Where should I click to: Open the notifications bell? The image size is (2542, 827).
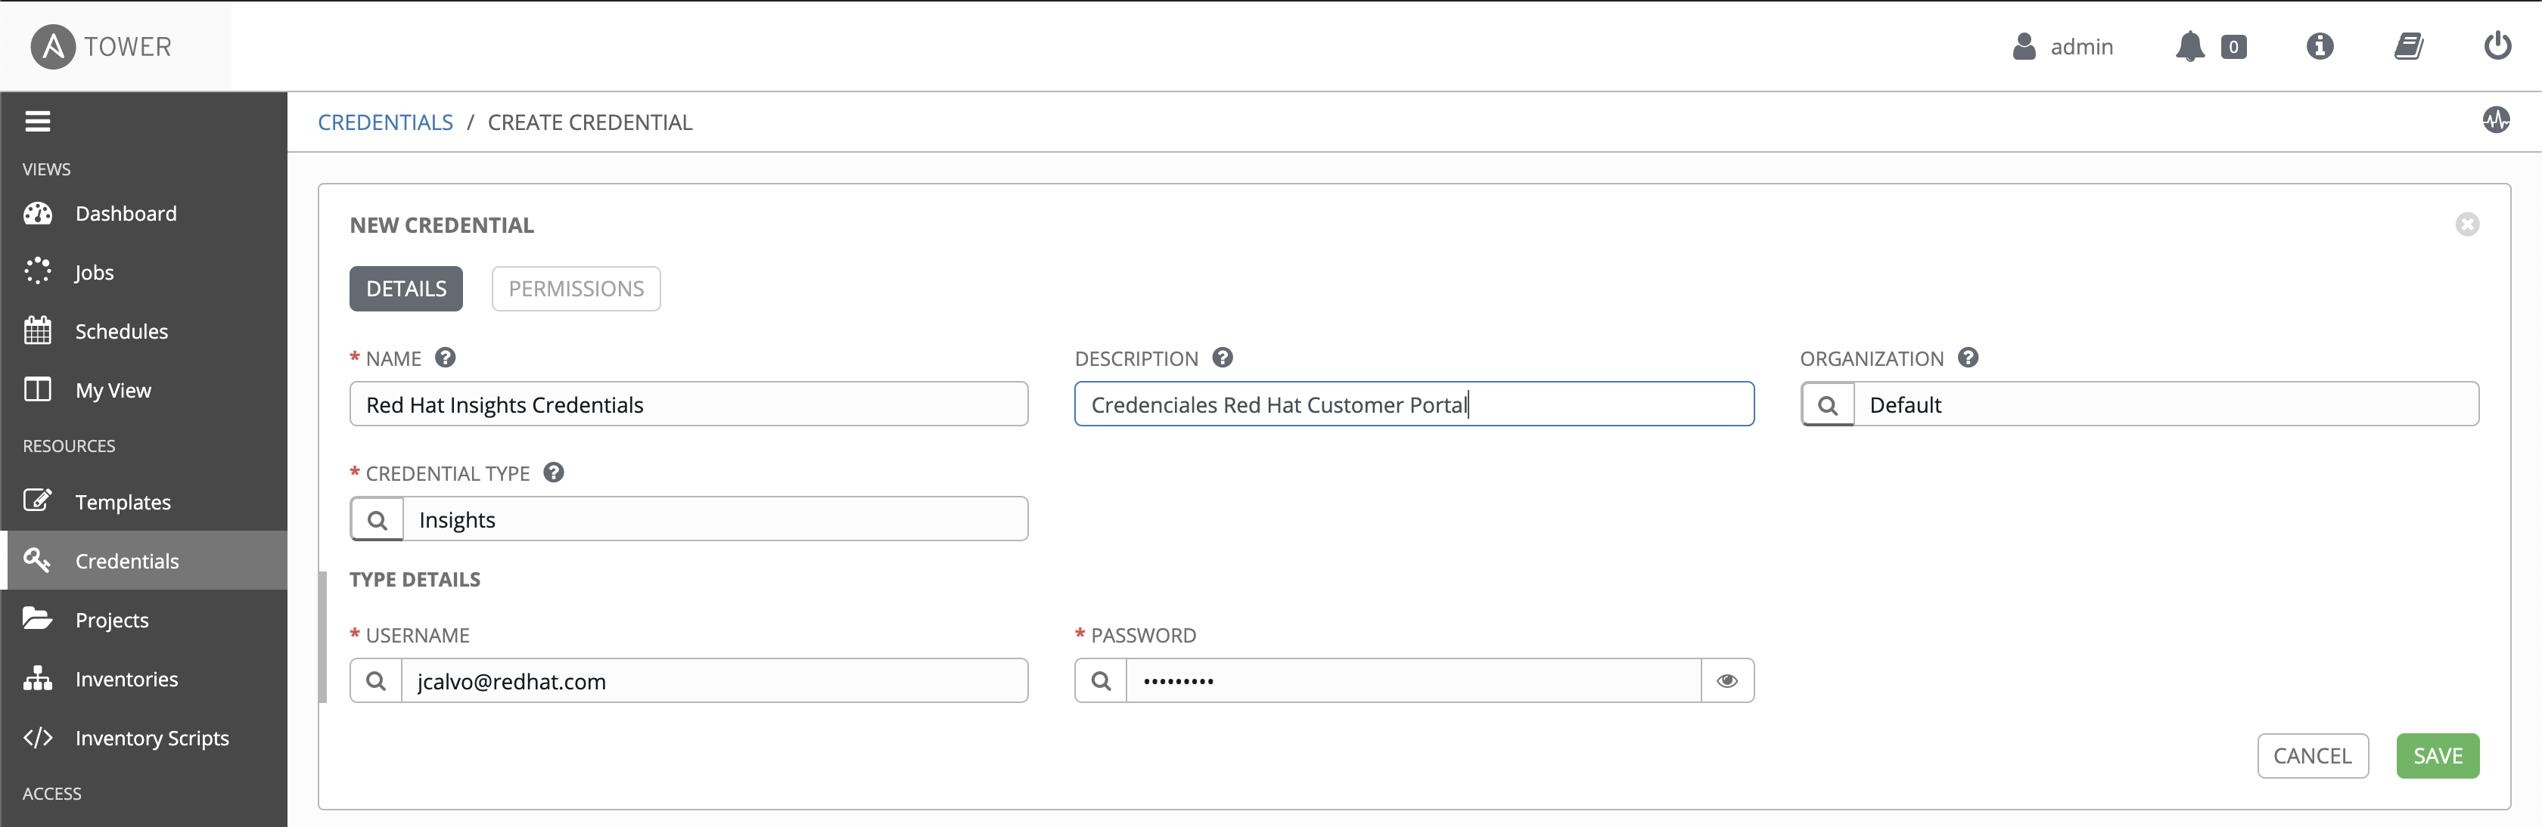tap(2189, 46)
